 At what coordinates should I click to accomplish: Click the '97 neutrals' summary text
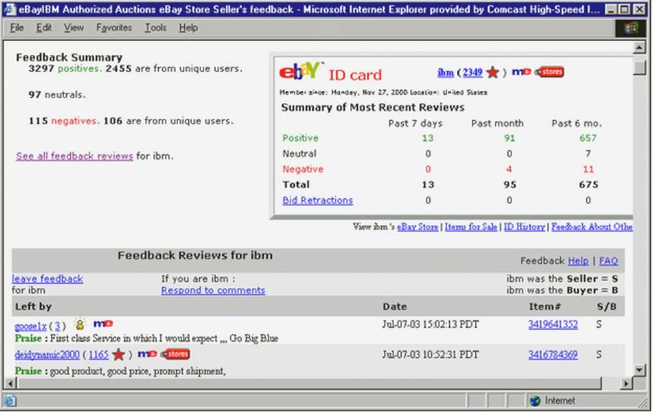[57, 95]
